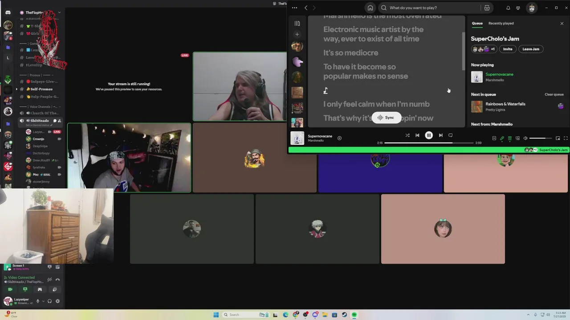Open ShitHeads voice channel chat icon

(55, 121)
